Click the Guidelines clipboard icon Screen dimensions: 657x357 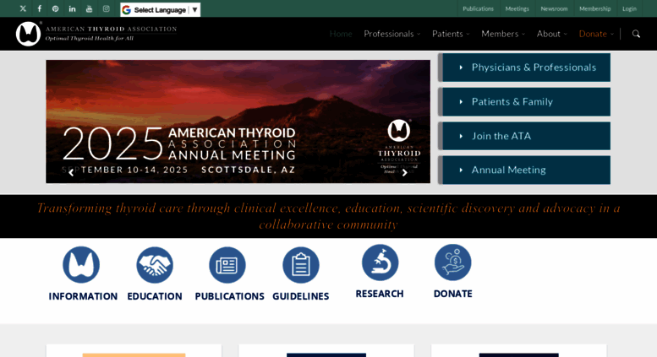point(301,265)
